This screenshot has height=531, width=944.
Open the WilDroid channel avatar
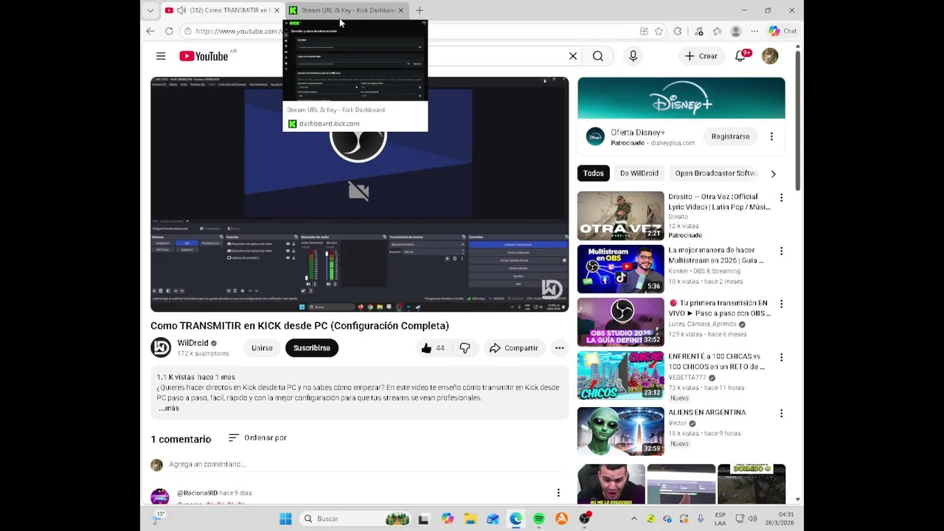tap(161, 347)
